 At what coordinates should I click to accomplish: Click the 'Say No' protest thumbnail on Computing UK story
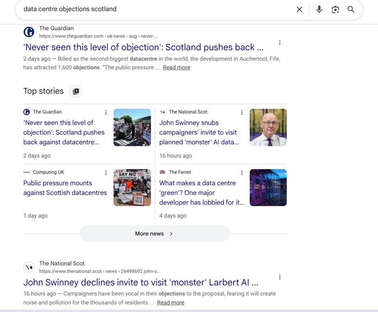(132, 187)
